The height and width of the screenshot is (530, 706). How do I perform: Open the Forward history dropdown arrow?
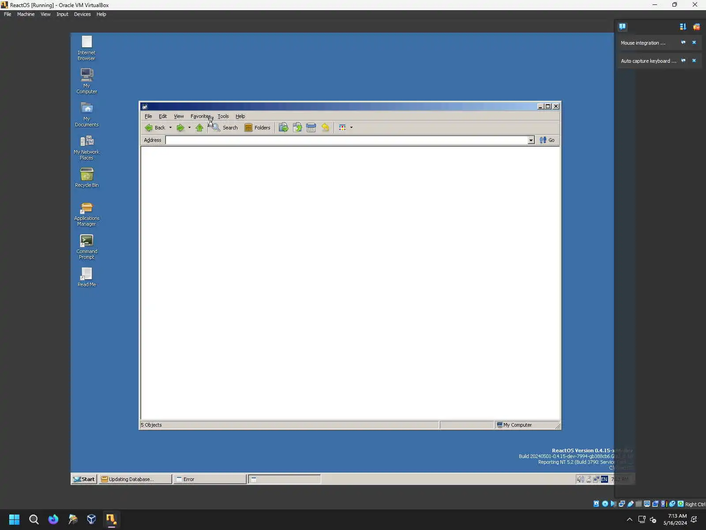[189, 128]
